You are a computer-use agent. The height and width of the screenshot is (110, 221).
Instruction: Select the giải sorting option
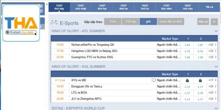coord(148,22)
